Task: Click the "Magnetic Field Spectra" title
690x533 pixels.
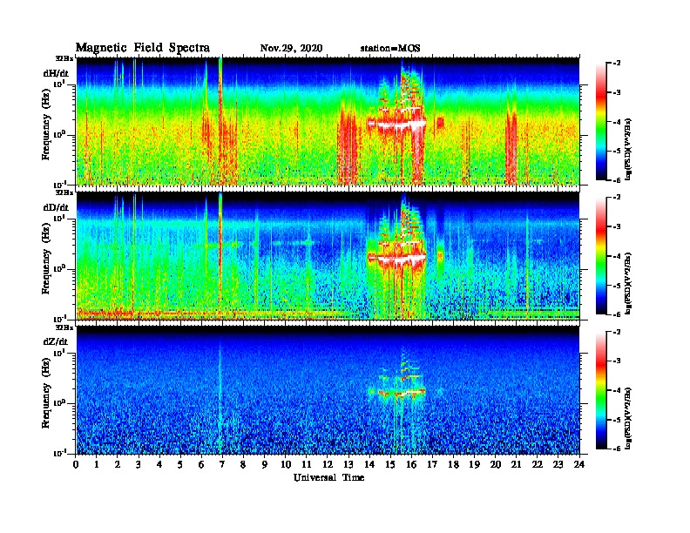Action: [143, 48]
